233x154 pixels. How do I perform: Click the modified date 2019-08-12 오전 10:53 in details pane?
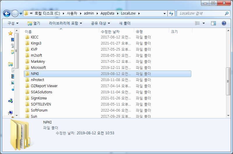[x=95, y=133]
